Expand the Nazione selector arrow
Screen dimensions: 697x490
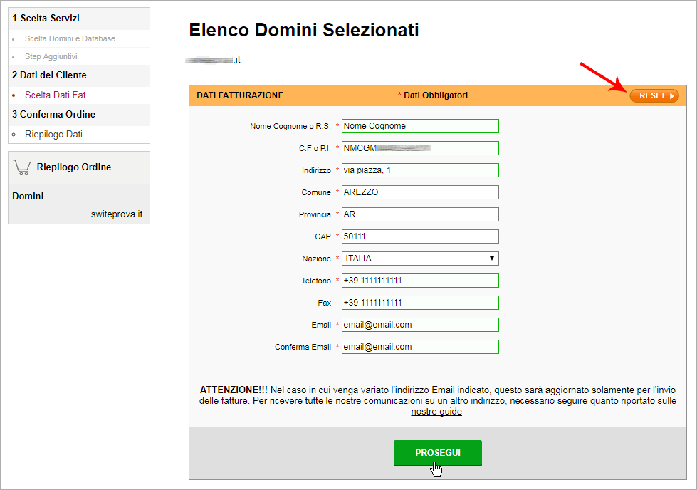coord(493,258)
